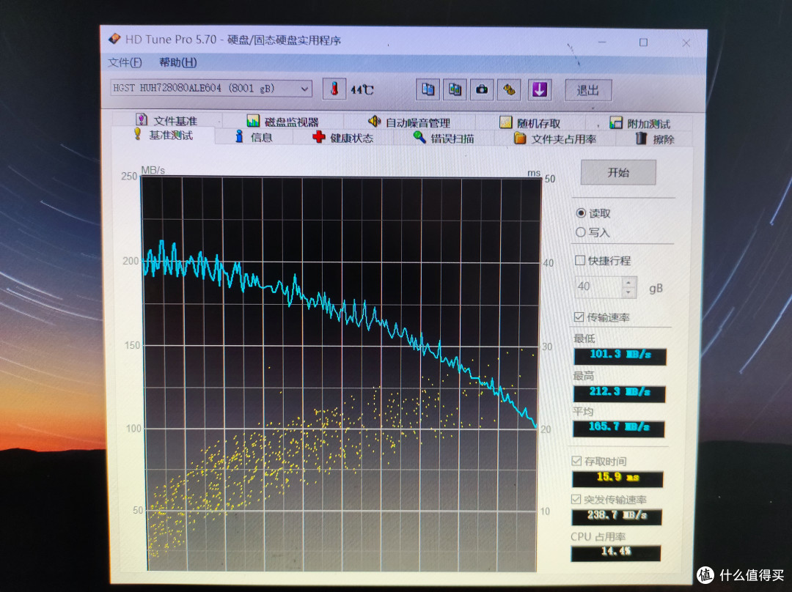This screenshot has height=592, width=792.
Task: Open the 帮助(H) menu
Action: click(x=177, y=62)
